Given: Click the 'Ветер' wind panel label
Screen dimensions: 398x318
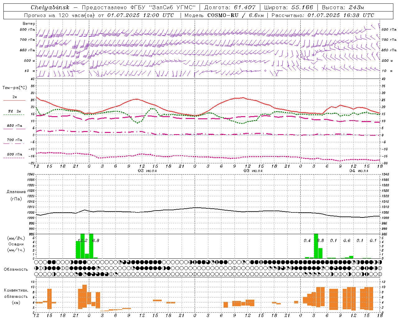Looking at the screenshot, I should pyautogui.click(x=29, y=24).
